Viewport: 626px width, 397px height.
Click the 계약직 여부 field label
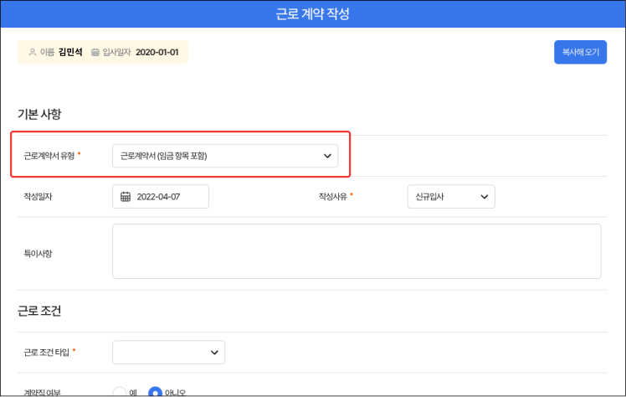(42, 392)
